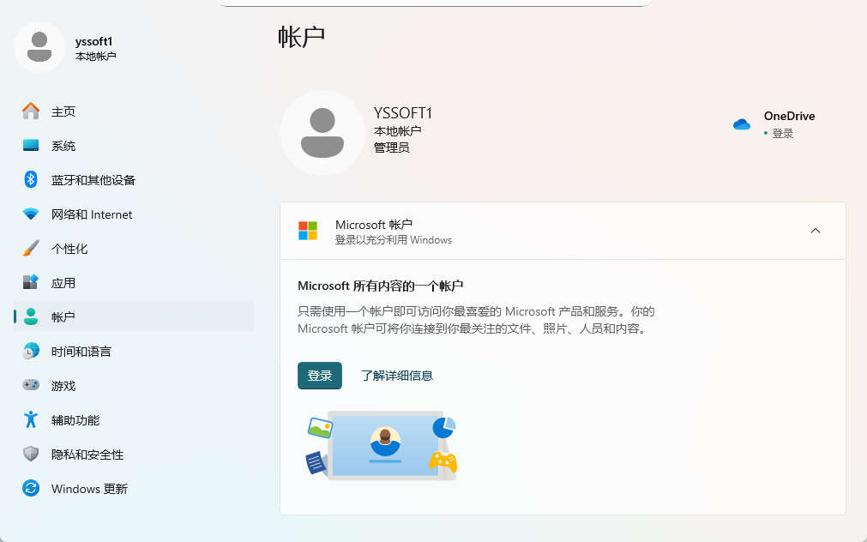Click the Wi-Fi icon for 网络和 Internet

point(31,214)
